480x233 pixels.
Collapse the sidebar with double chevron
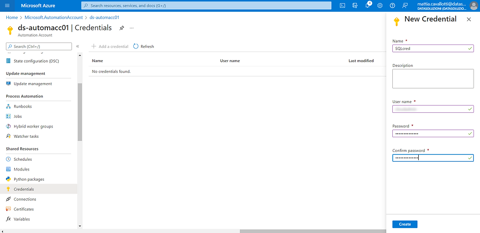tap(77, 46)
